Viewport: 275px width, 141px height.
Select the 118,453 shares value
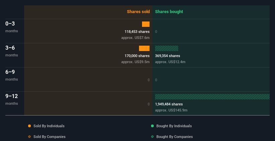click(137, 32)
